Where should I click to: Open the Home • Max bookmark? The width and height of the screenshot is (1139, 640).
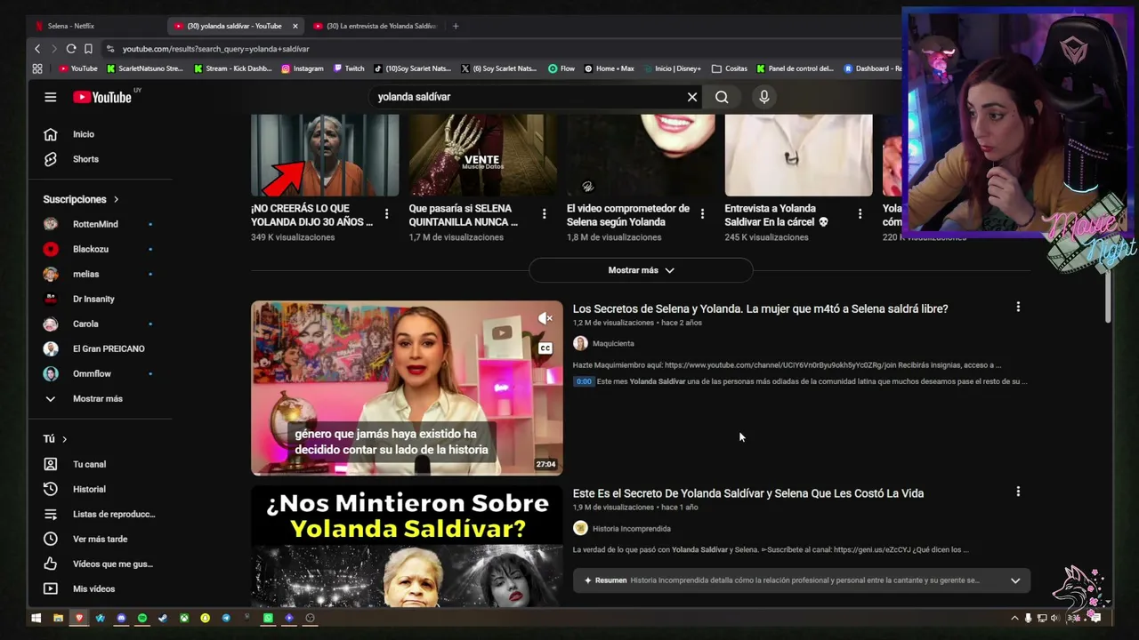(609, 68)
